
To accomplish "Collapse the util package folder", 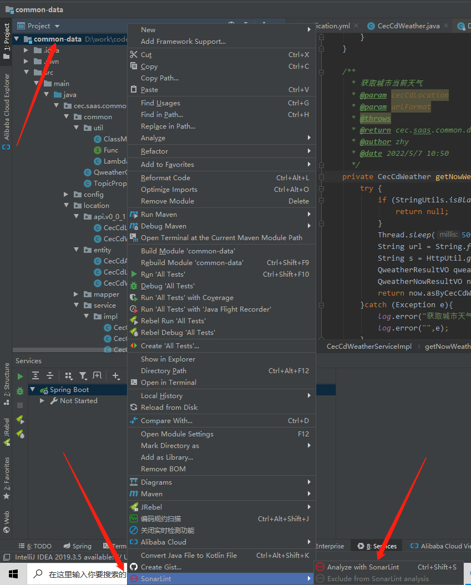I will tap(76, 128).
